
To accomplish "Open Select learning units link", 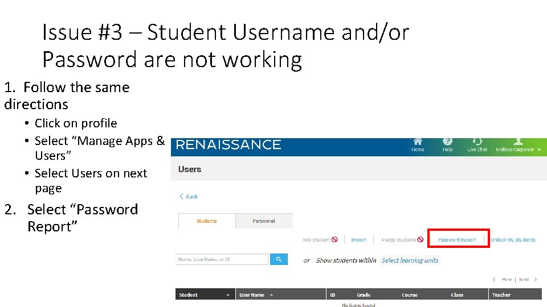I will point(410,260).
